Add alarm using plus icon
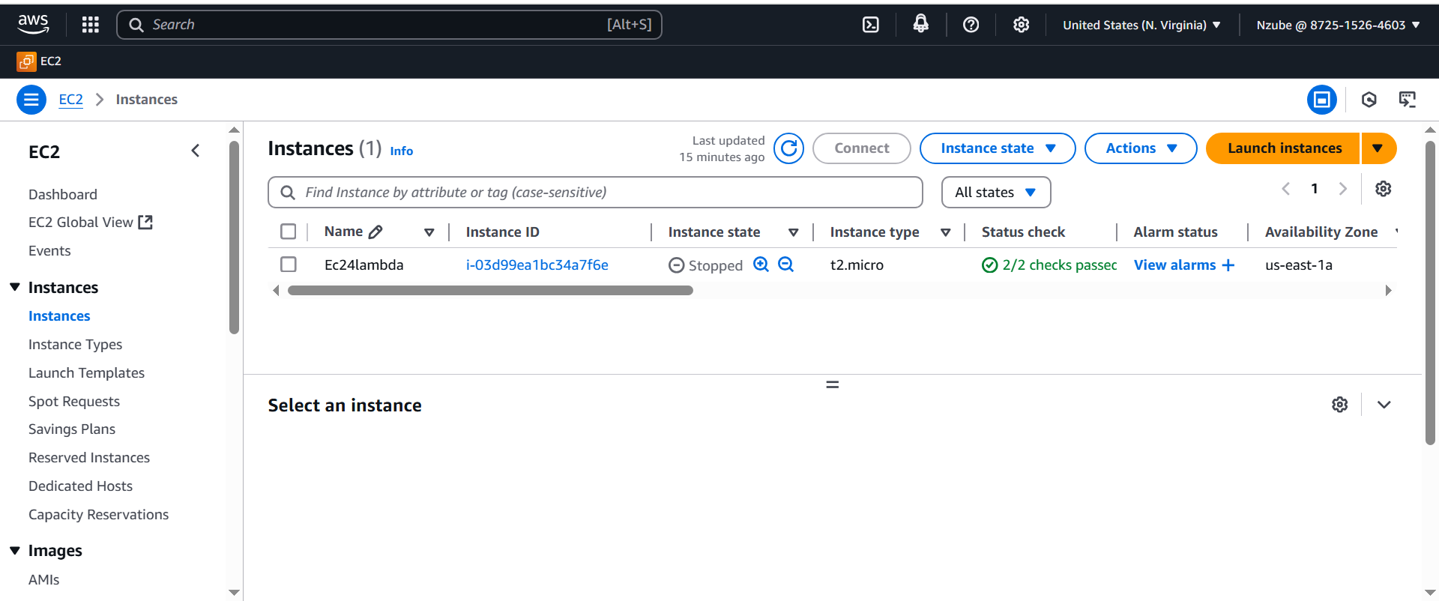This screenshot has height=601, width=1439. tap(1228, 265)
